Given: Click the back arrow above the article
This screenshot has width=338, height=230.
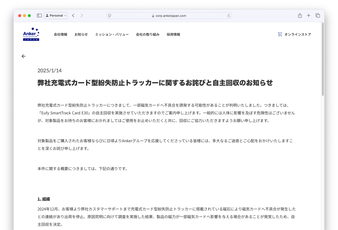Looking at the screenshot, I should click(x=24, y=56).
